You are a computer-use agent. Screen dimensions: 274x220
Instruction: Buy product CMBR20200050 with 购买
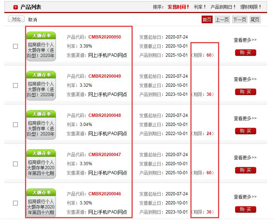(246, 53)
